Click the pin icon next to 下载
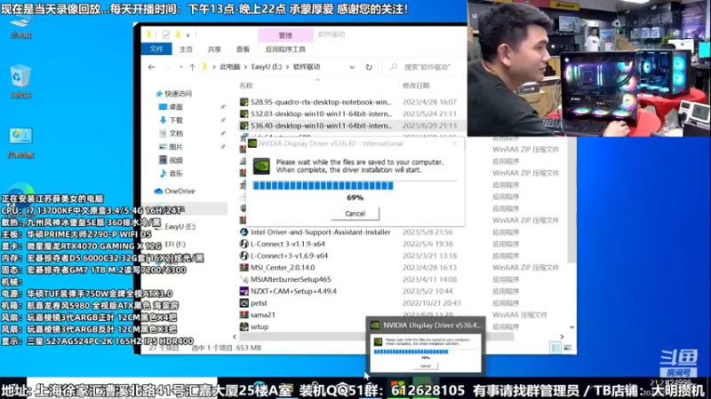The image size is (711, 399). click(223, 121)
